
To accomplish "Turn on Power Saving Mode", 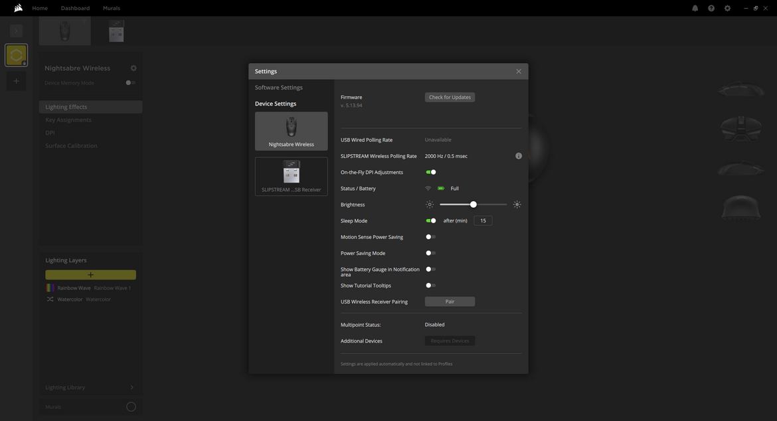I will (x=430, y=253).
